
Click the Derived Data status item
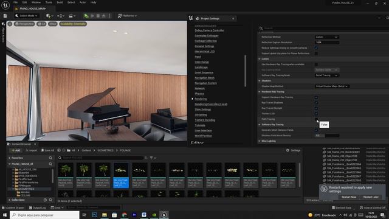pyautogui.click(x=342, y=207)
